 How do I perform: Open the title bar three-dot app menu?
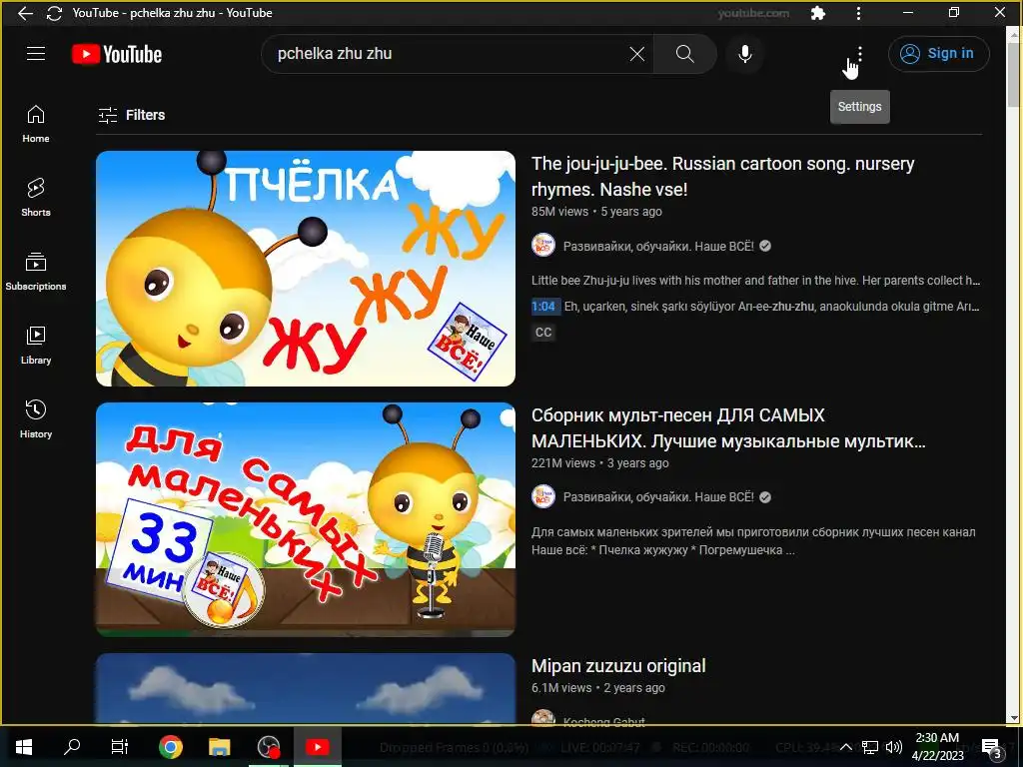(858, 13)
